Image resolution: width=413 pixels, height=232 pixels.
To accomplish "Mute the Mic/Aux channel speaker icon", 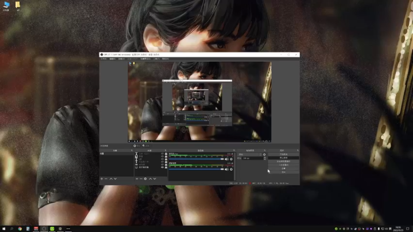I will pyautogui.click(x=227, y=159).
